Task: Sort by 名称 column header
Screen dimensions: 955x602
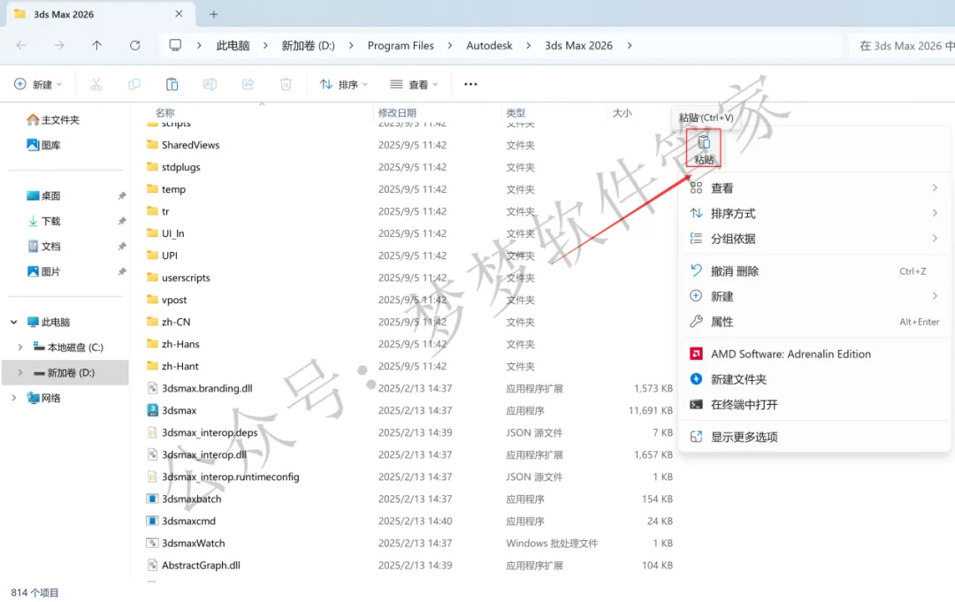Action: [165, 112]
